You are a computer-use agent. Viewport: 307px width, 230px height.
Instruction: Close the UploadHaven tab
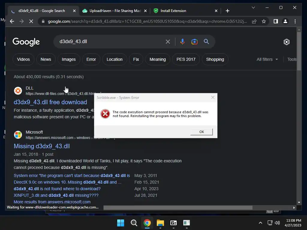pos(145,11)
